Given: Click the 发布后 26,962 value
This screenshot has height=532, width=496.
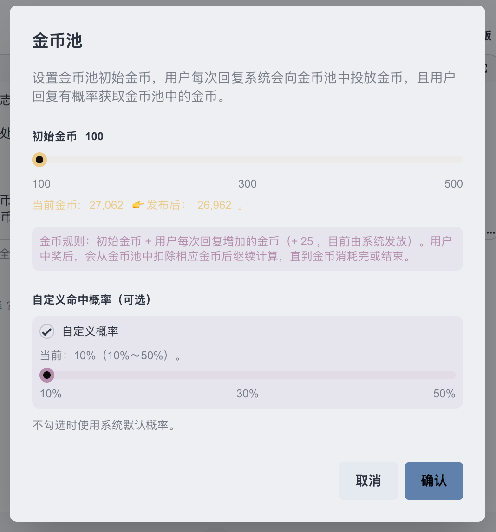Looking at the screenshot, I should tap(214, 205).
